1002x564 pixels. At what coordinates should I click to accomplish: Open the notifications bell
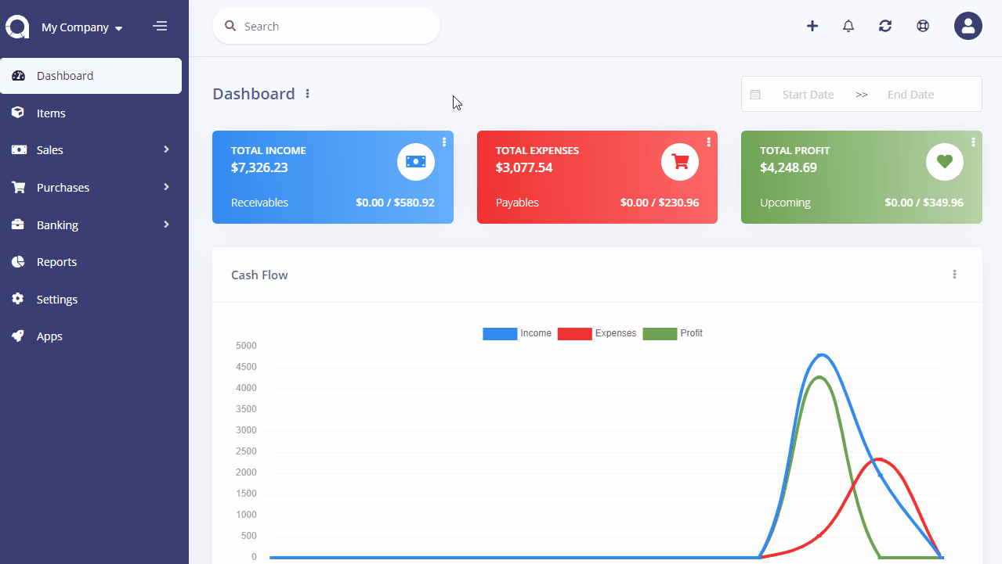pyautogui.click(x=848, y=26)
